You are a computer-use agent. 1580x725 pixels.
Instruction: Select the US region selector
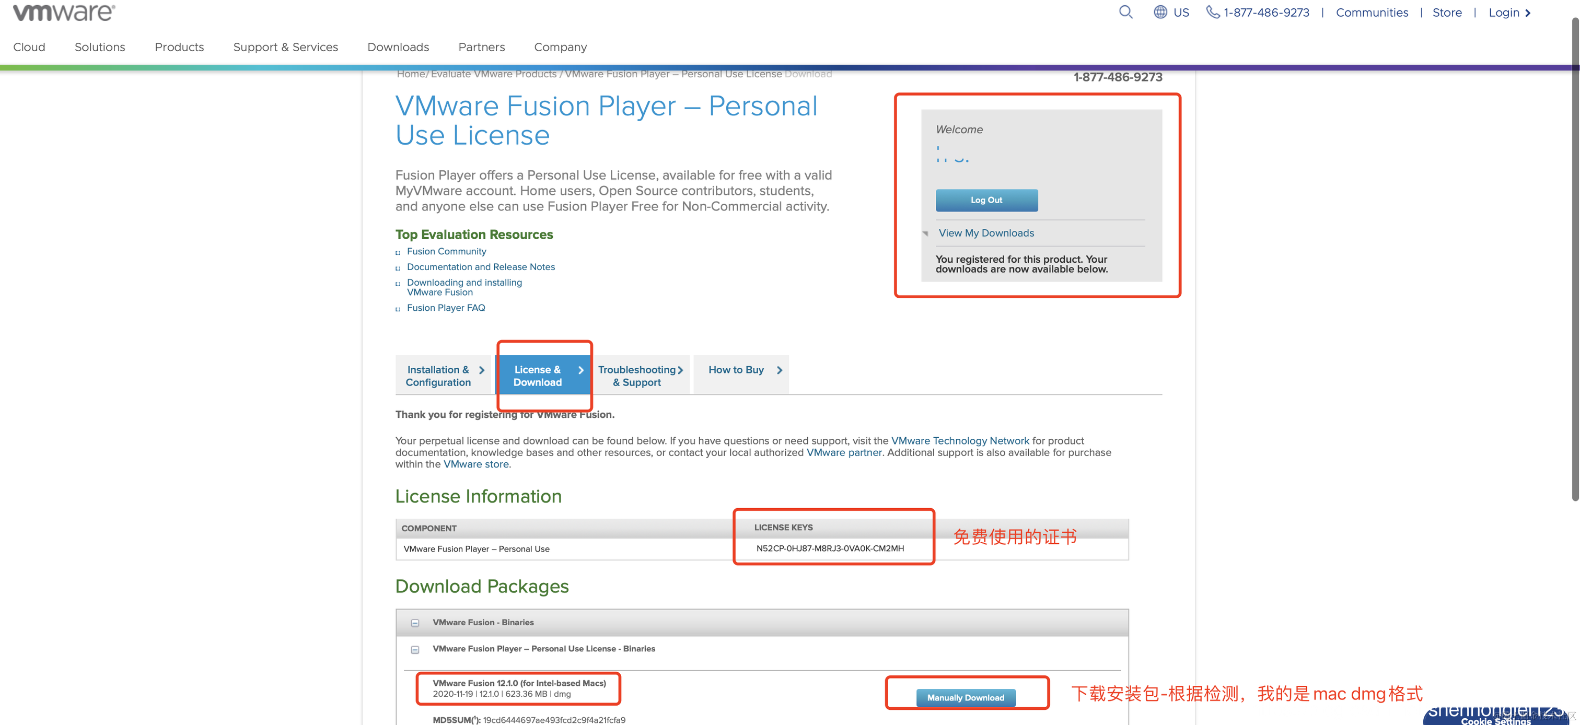pos(1181,12)
